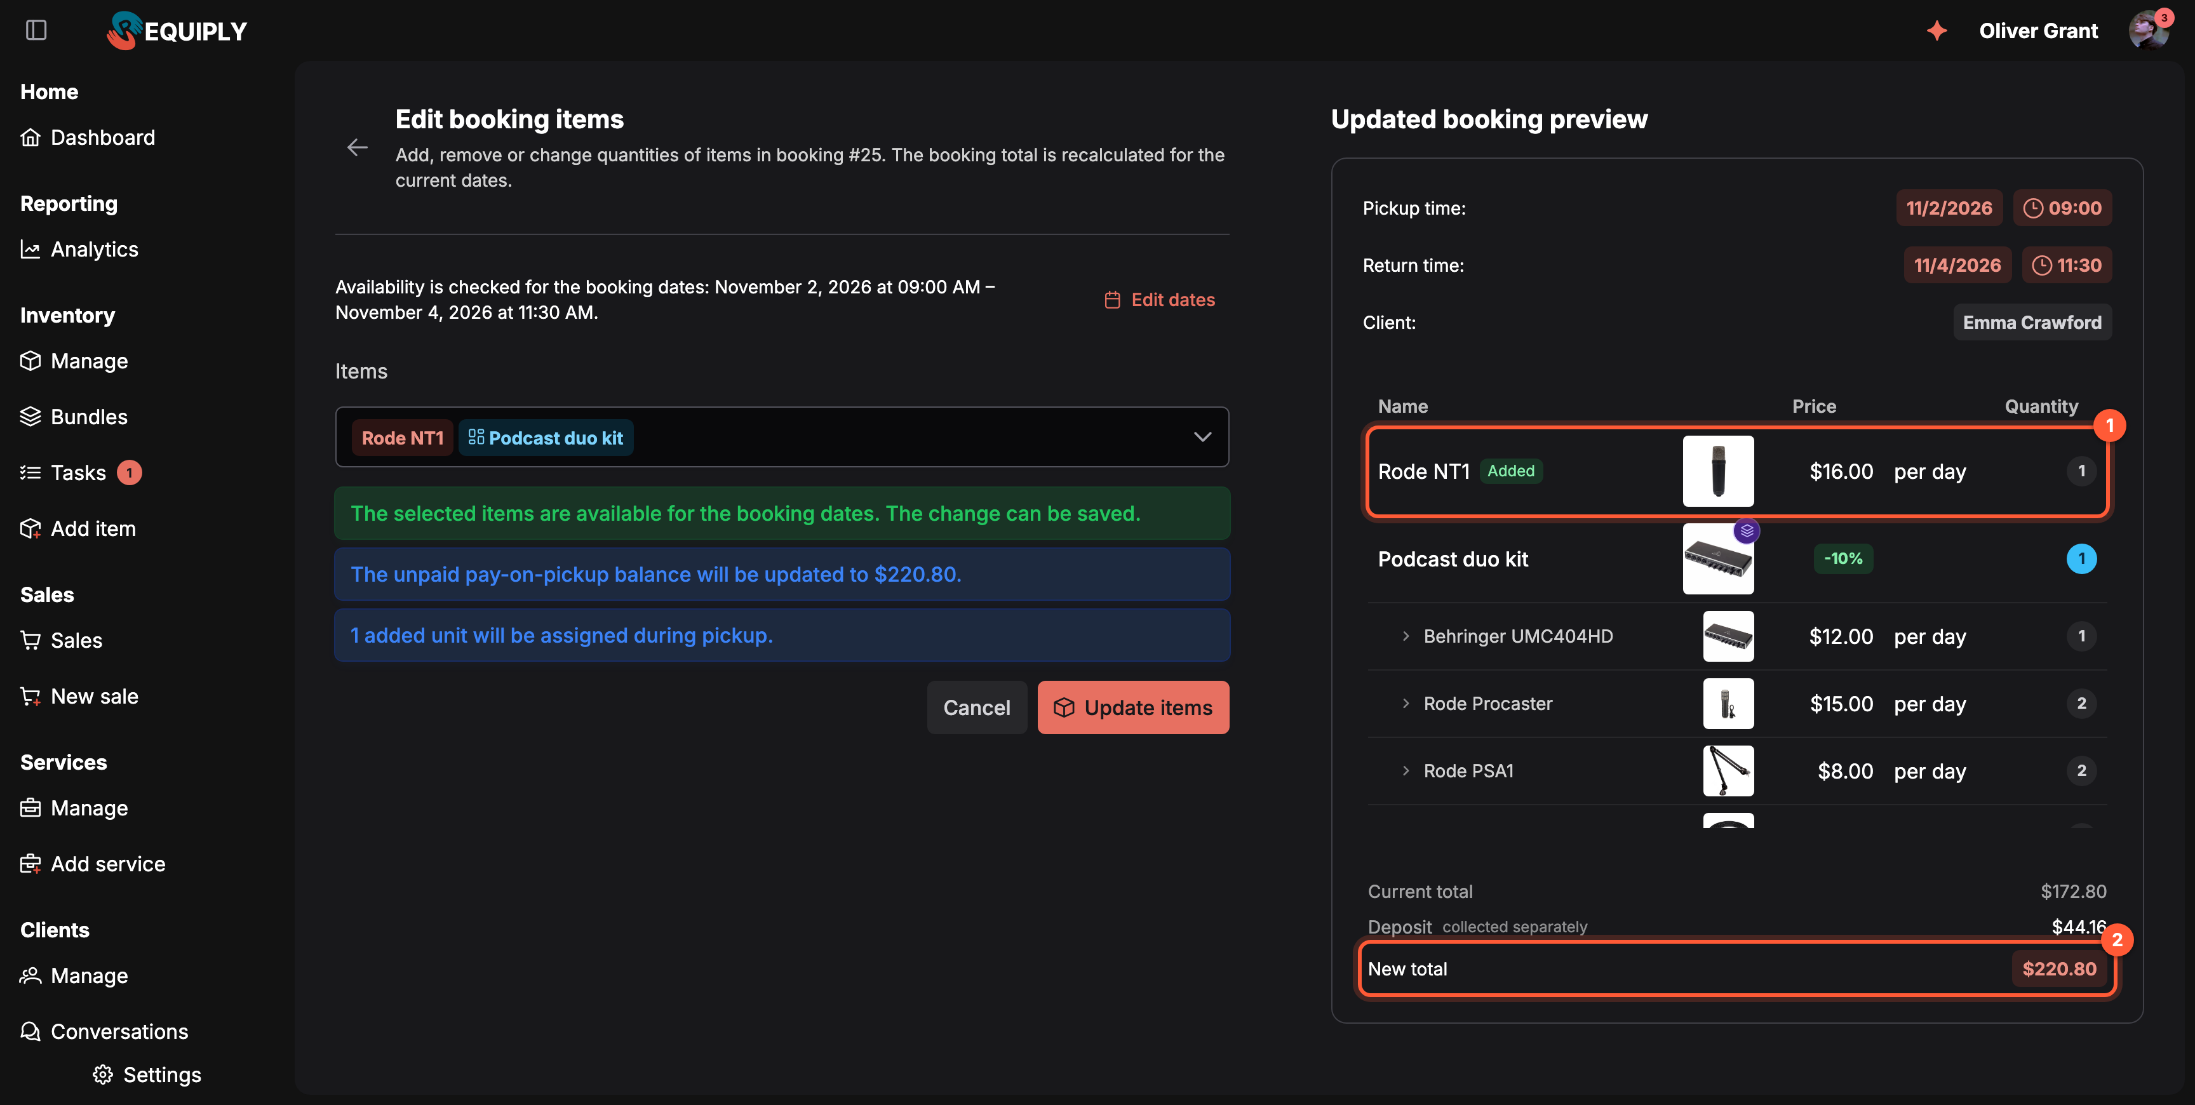The image size is (2195, 1105).
Task: Open the AI sparkle assistant icon
Action: [1937, 30]
